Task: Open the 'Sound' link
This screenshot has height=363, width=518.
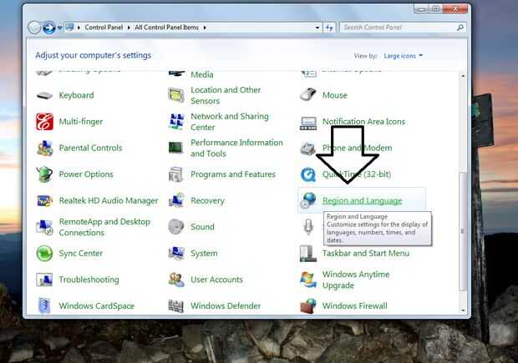Action: pyautogui.click(x=202, y=227)
